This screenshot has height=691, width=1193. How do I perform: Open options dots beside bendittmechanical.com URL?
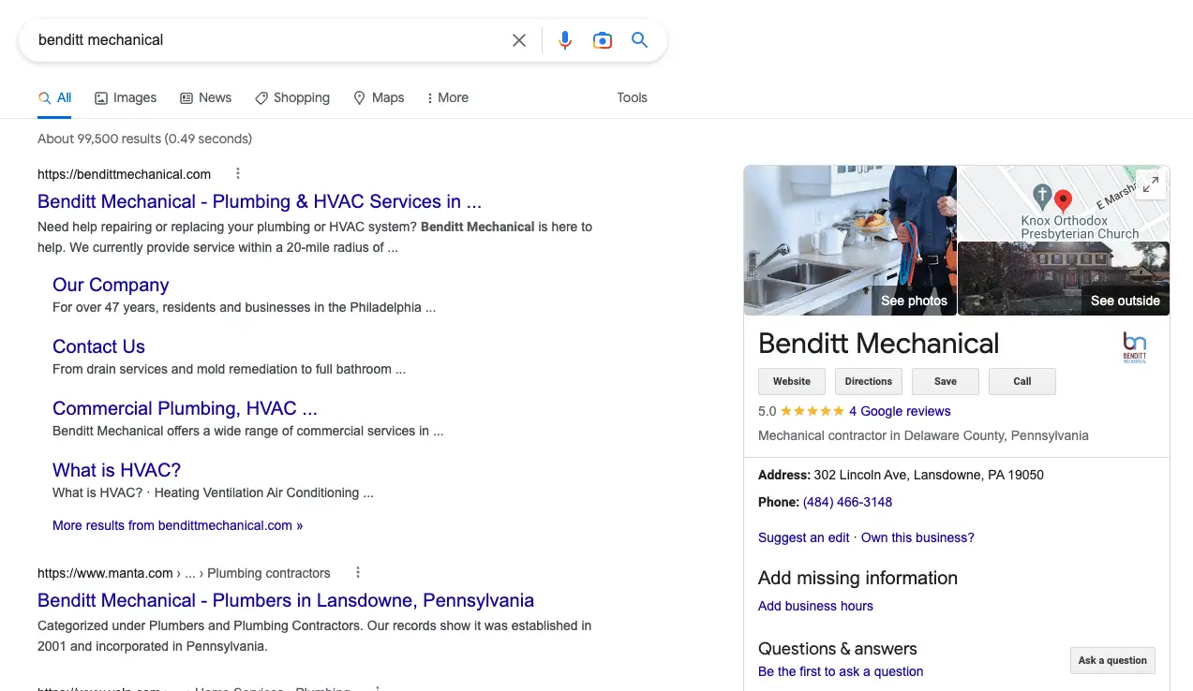238,173
